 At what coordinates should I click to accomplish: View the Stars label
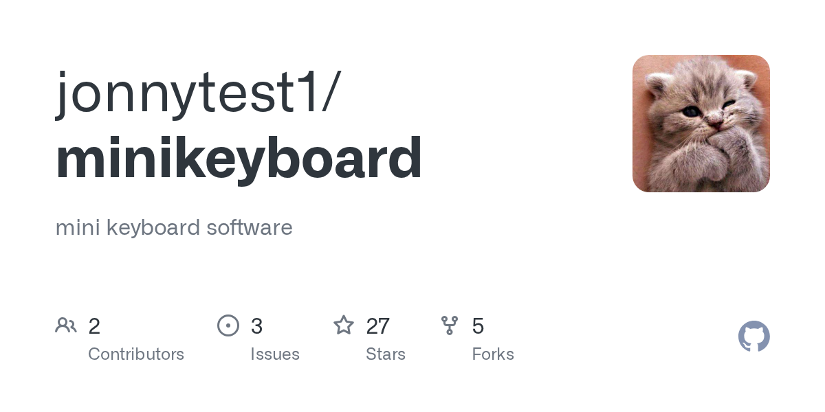pos(386,354)
